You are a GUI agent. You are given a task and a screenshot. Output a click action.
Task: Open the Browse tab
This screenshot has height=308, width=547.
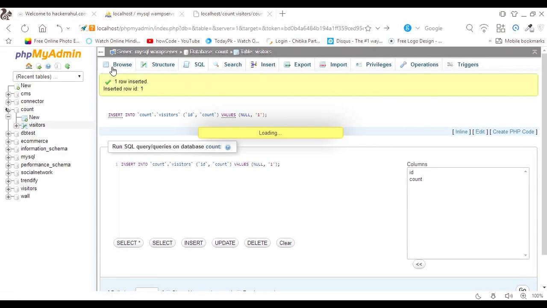[x=118, y=65]
